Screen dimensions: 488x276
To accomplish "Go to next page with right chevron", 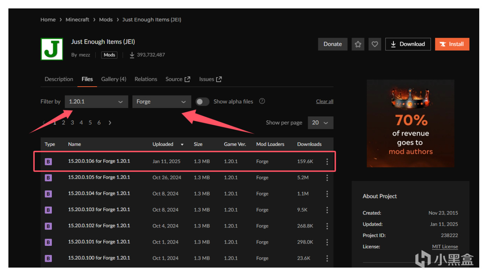I will (x=110, y=123).
